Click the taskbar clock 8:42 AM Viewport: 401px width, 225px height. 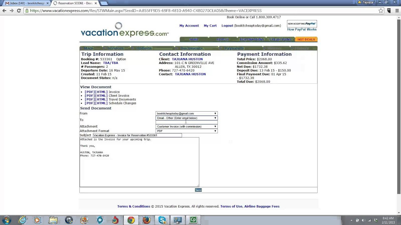[x=388, y=218]
